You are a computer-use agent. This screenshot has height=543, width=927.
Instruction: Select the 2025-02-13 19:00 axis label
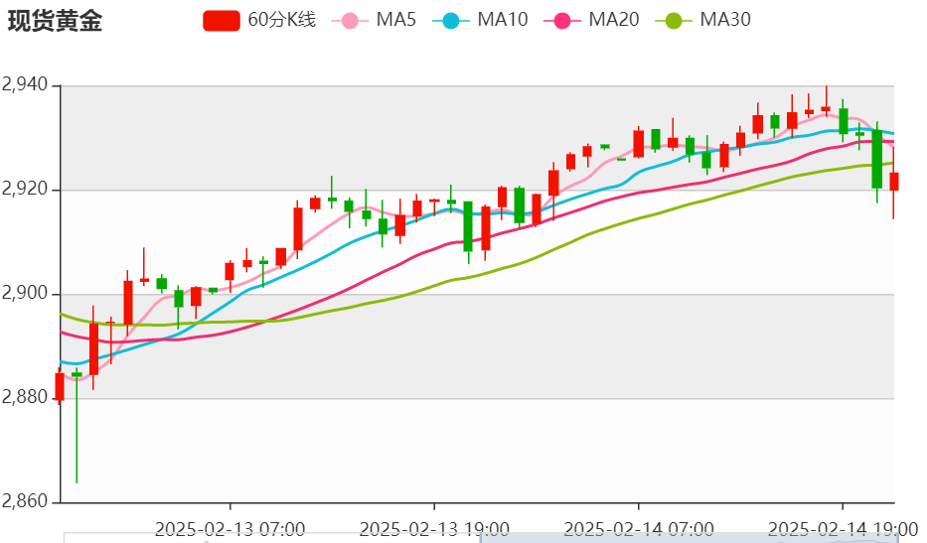(x=434, y=528)
